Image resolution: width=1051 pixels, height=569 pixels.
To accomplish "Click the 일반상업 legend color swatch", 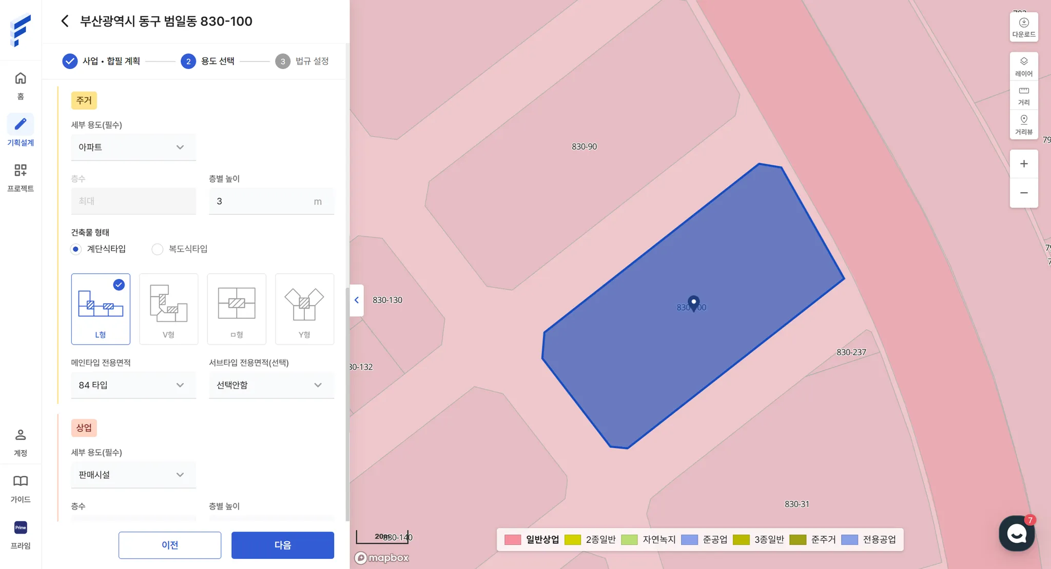I will pyautogui.click(x=512, y=540).
